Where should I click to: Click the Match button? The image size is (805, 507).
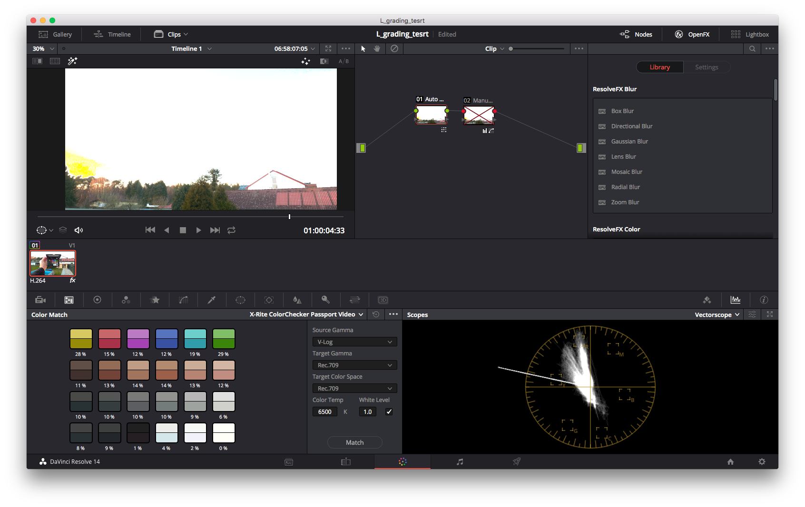click(x=355, y=442)
